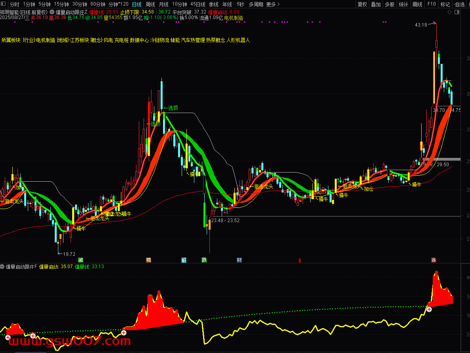Switch to the 分时 tab
This screenshot has height=353, width=470.
click(14, 4)
